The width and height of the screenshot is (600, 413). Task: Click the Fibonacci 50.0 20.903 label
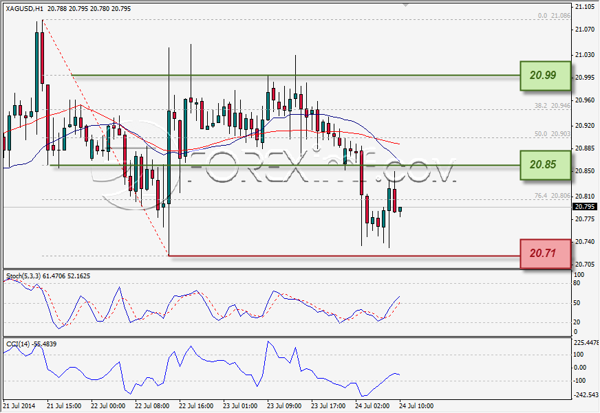[x=552, y=134]
